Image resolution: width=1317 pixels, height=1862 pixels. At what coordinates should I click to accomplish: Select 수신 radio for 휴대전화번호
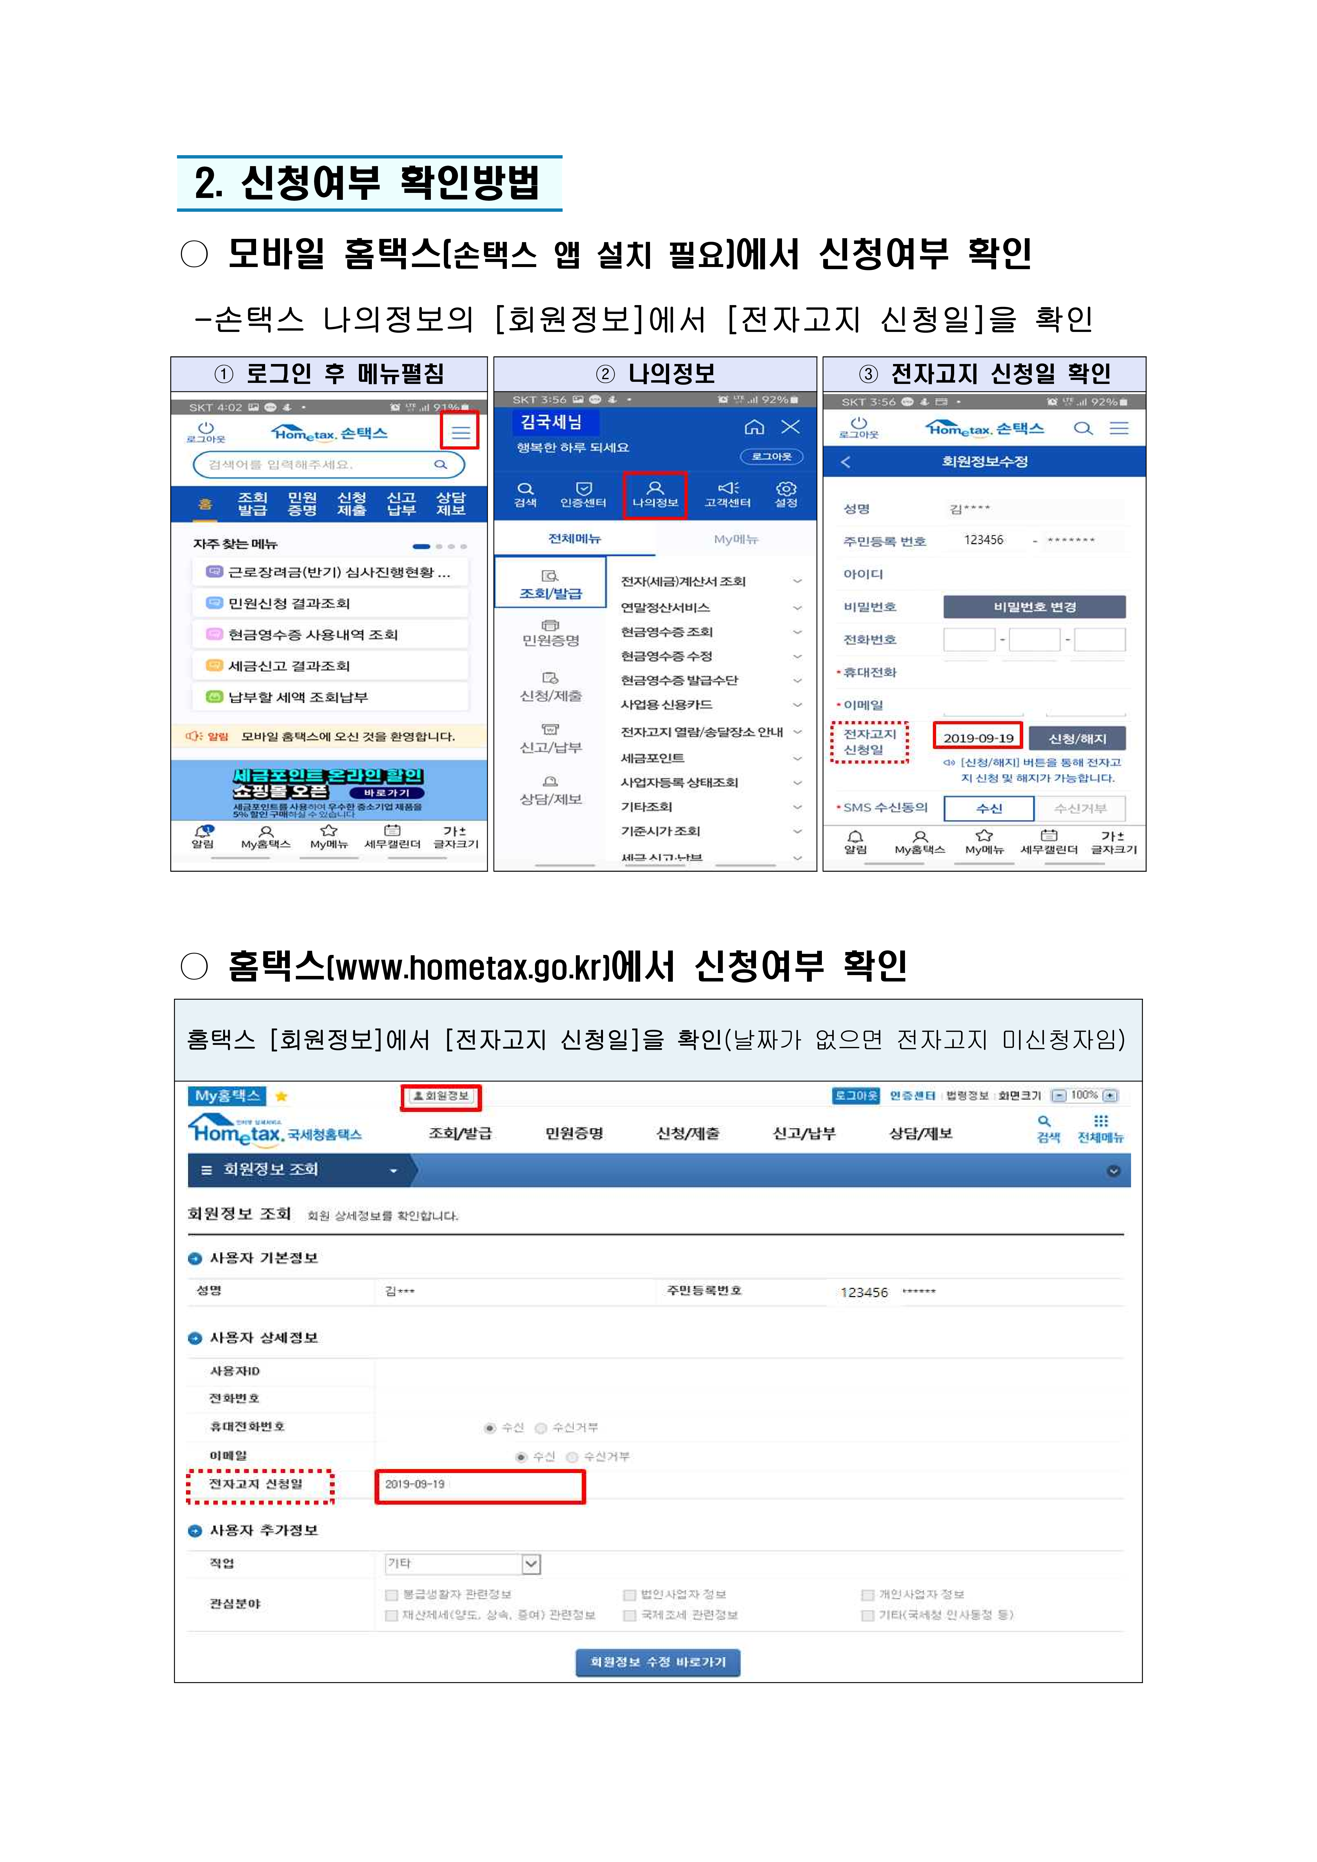pyautogui.click(x=490, y=1428)
